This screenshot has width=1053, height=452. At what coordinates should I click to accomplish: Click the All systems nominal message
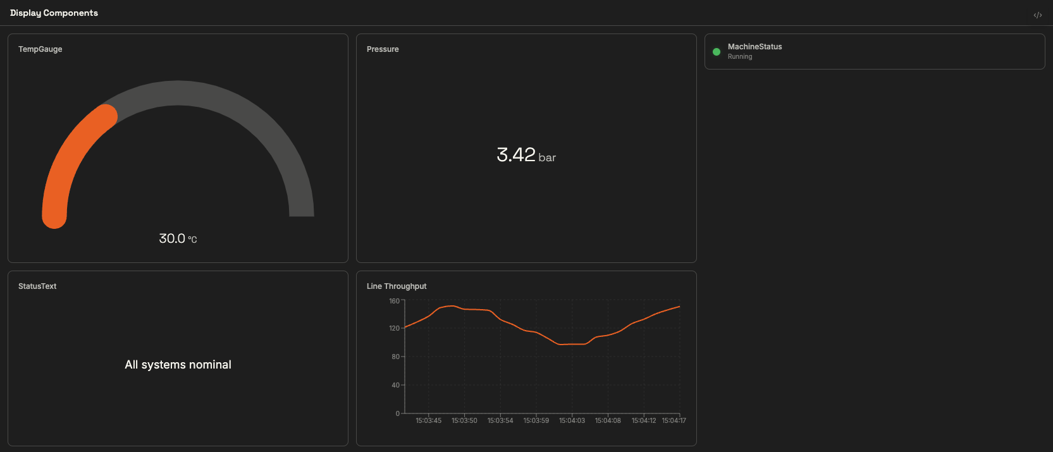pyautogui.click(x=178, y=365)
